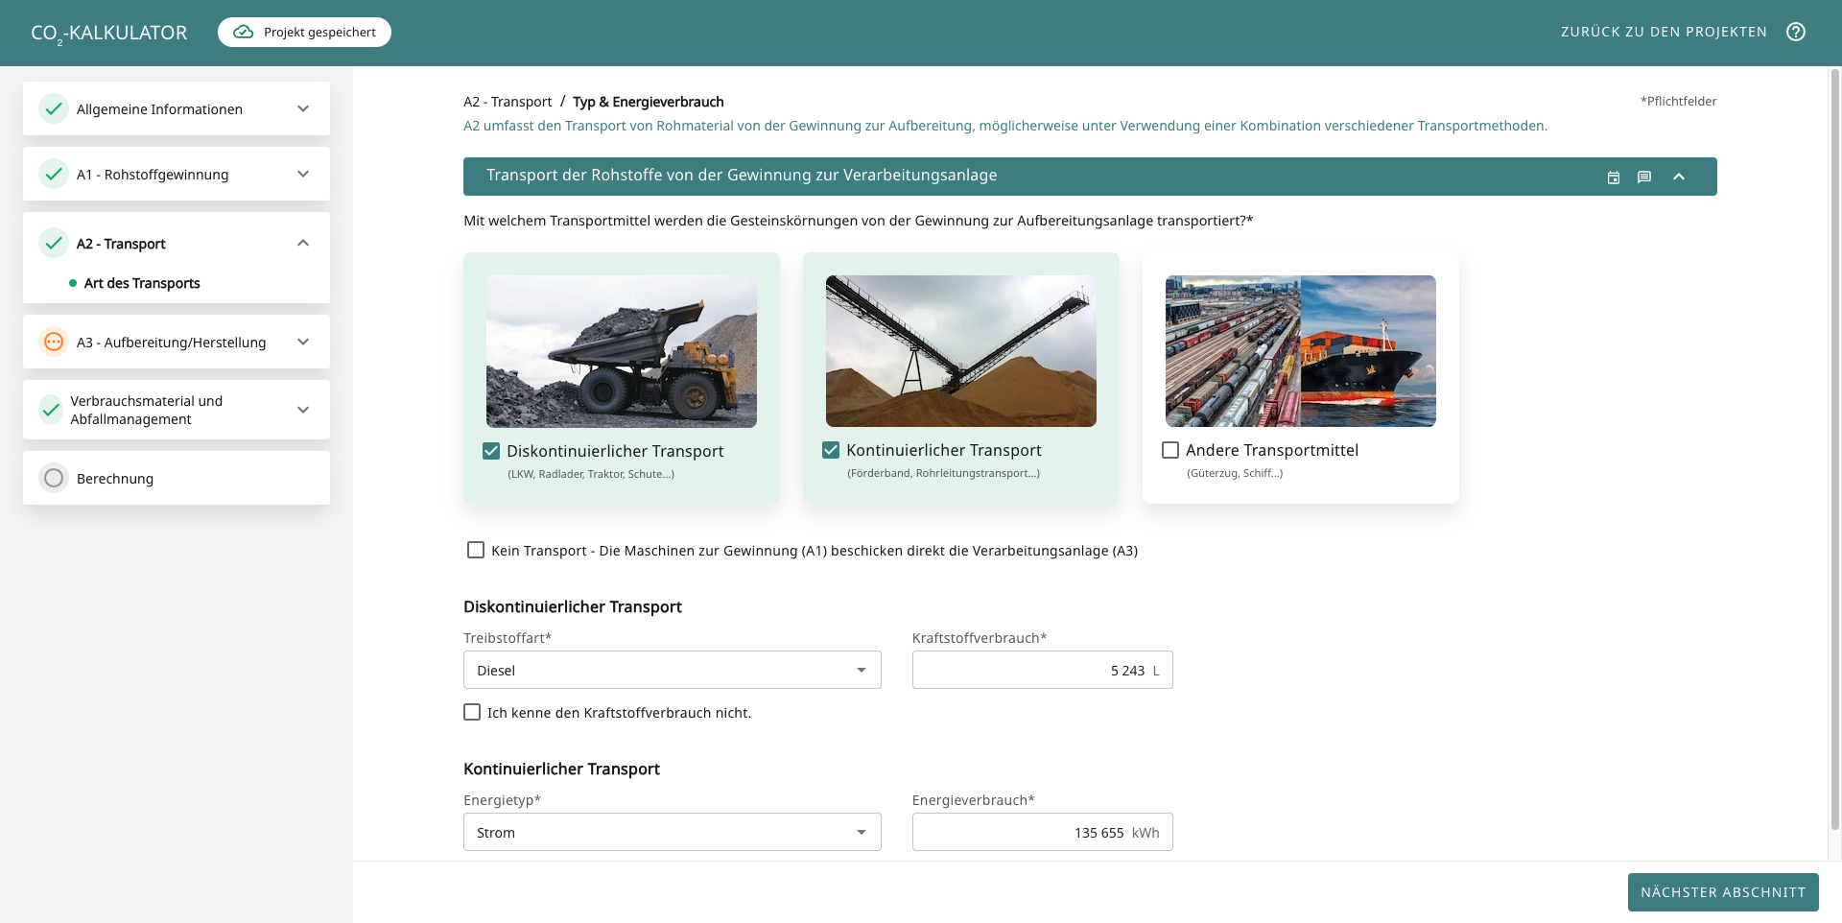Click the conveyor belt image for Kontinuierlicher Transport
1842x923 pixels.
(x=960, y=351)
